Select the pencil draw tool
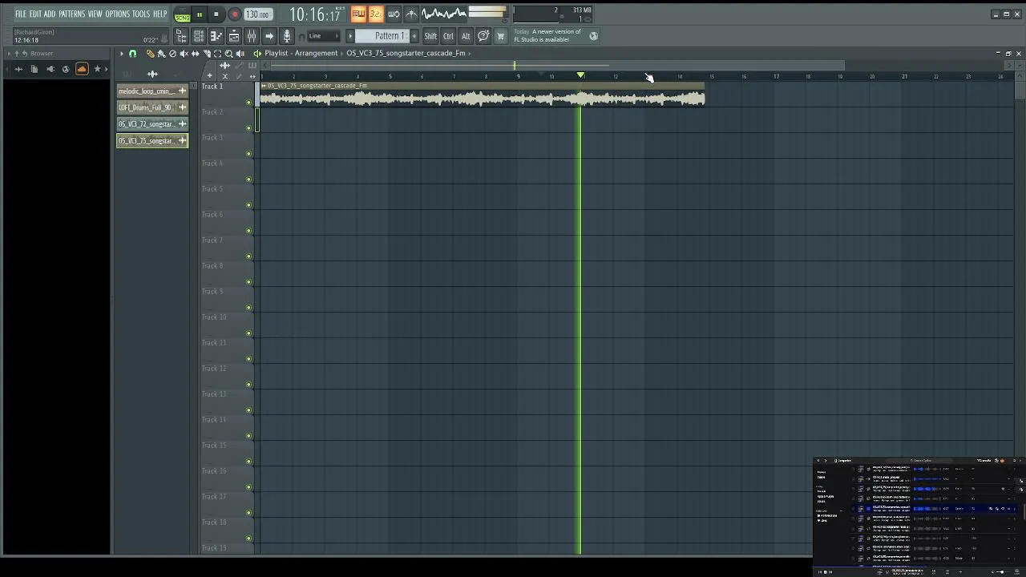This screenshot has height=577, width=1026. point(150,54)
